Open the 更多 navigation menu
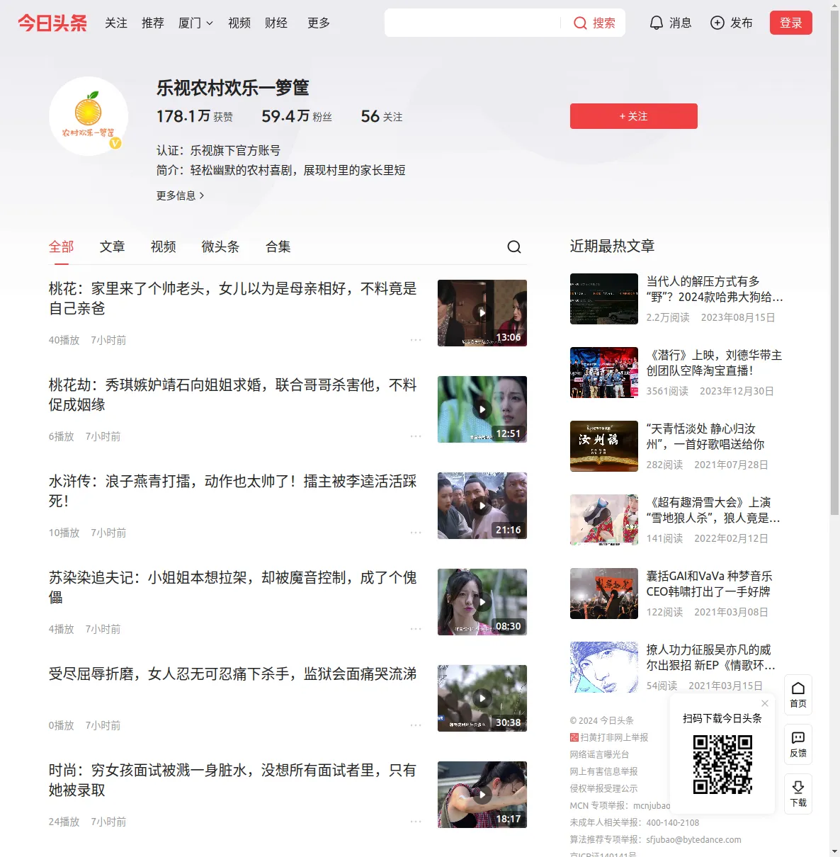The height and width of the screenshot is (857, 840). pyautogui.click(x=319, y=23)
